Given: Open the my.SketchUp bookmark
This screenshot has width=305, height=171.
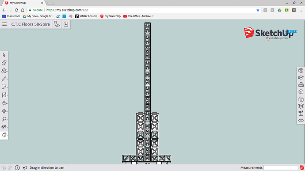Looking at the screenshot, I should (x=111, y=16).
